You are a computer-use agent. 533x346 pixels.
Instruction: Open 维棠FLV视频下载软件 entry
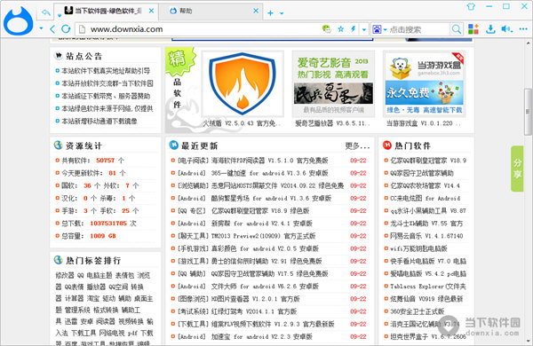(273, 325)
